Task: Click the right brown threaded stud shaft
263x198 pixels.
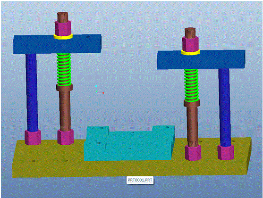Action: (192, 125)
